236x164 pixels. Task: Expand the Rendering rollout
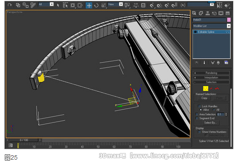211,73
